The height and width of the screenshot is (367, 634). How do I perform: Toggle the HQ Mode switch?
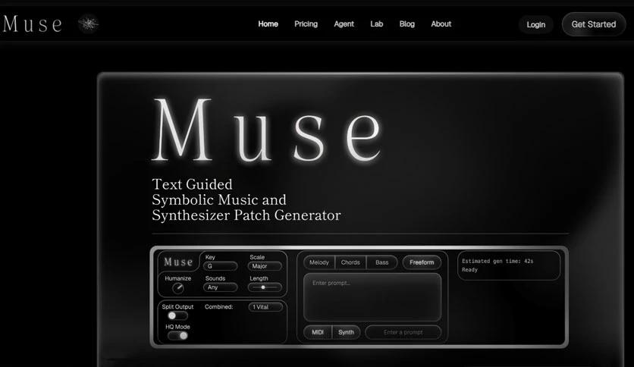[x=177, y=335]
